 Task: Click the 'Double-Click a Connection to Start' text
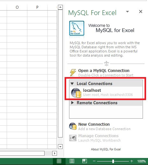coord(106,75)
